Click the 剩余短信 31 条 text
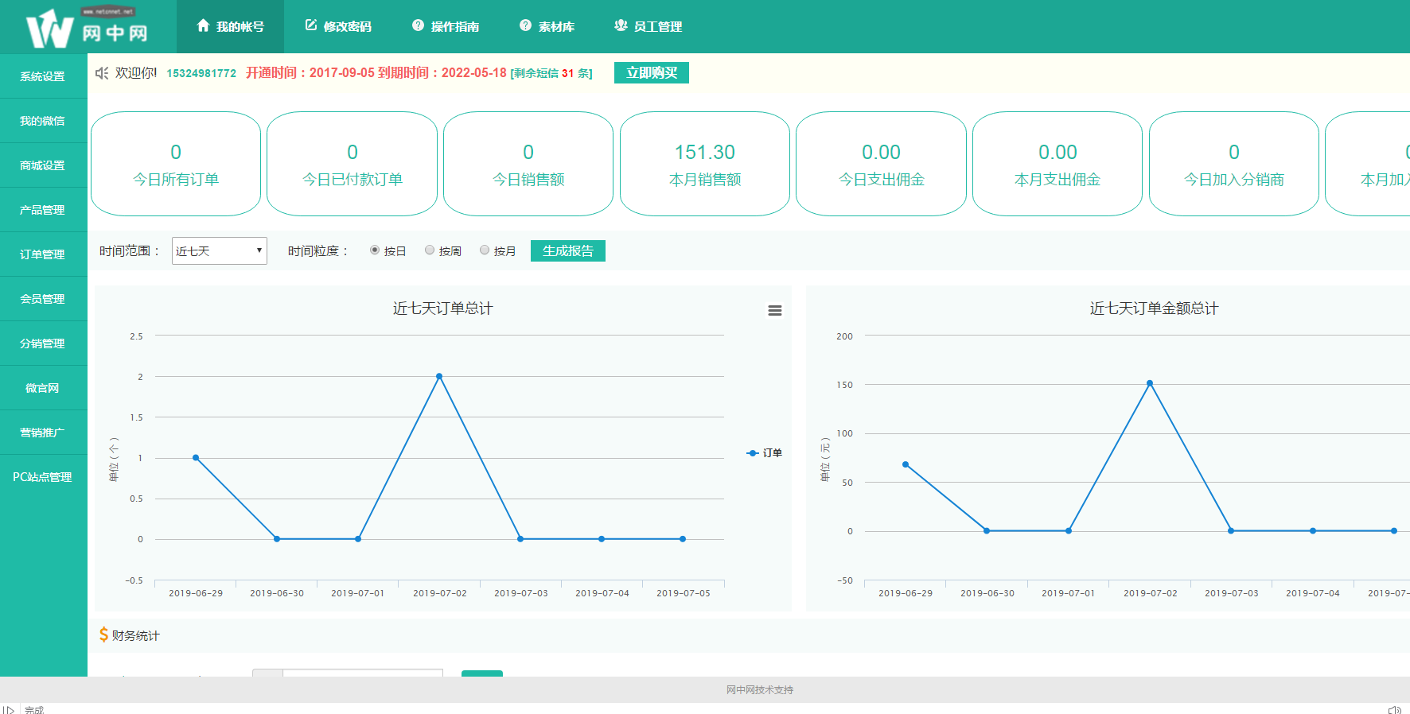The height and width of the screenshot is (714, 1410). pos(551,73)
